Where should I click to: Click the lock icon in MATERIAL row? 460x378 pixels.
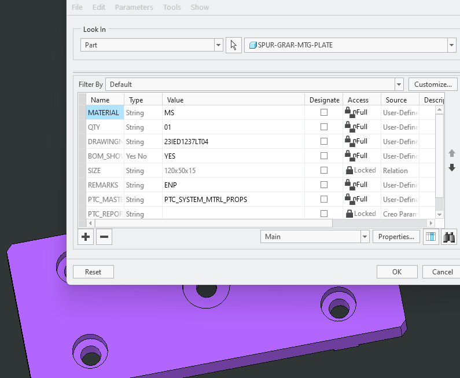pyautogui.click(x=349, y=112)
